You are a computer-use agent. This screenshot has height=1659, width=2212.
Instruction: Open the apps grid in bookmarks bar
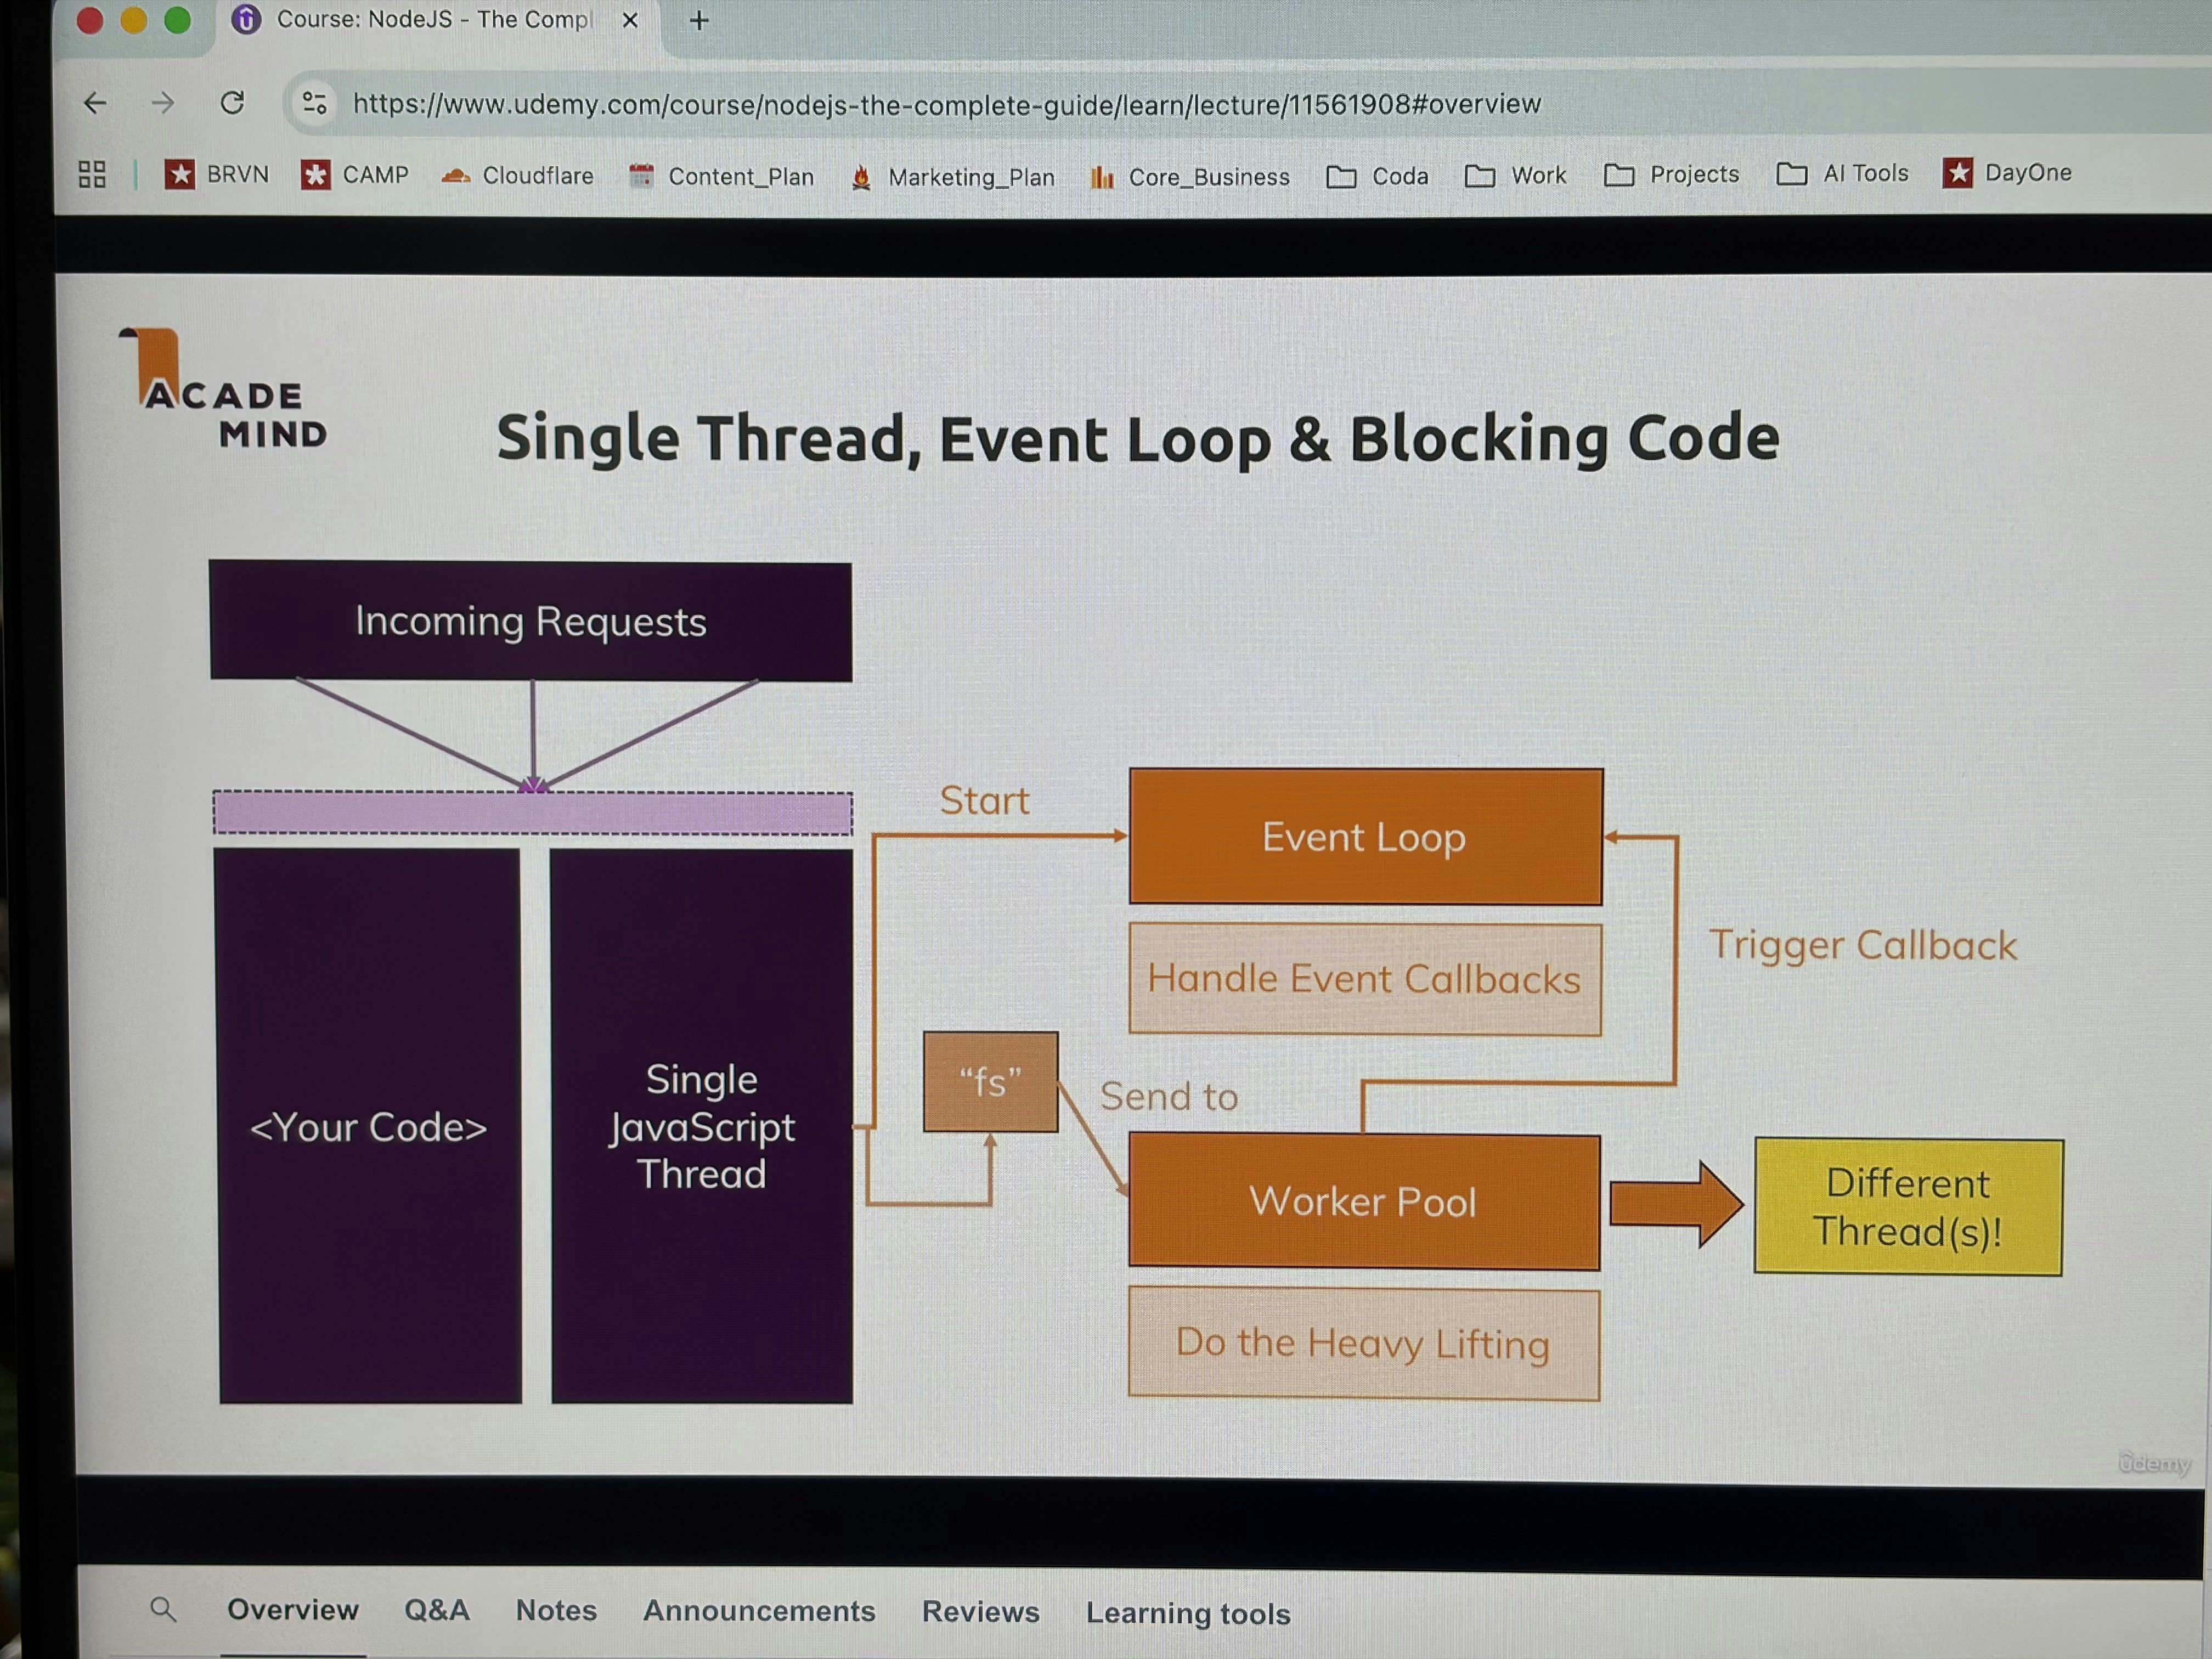pyautogui.click(x=92, y=175)
